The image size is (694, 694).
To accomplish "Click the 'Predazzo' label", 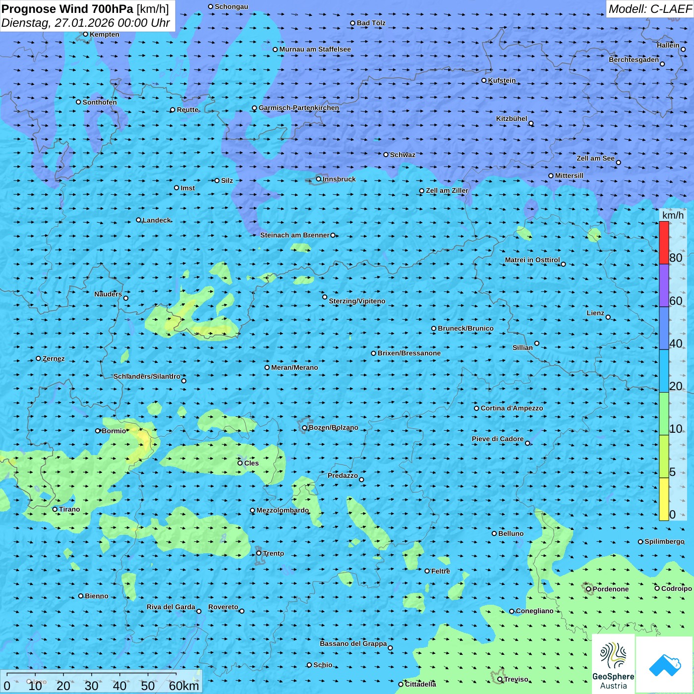I will [343, 475].
